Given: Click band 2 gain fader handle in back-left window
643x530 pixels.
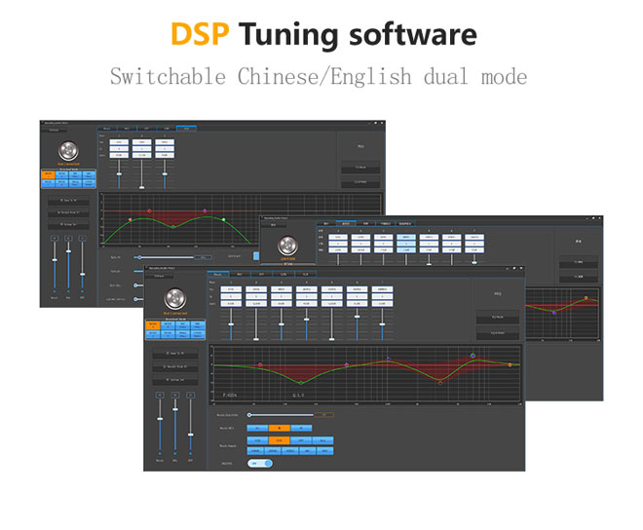Looking at the screenshot, I should pos(142,187).
